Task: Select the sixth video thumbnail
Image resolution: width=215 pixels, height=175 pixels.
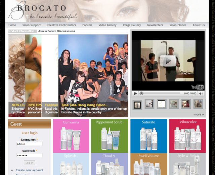Action: [x=198, y=104]
